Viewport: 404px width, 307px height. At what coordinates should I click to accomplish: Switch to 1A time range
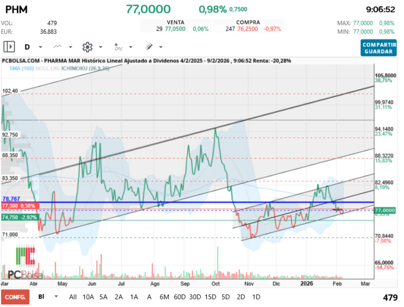point(134,297)
